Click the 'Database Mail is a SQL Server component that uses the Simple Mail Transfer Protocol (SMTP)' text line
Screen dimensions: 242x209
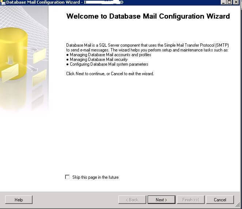click(x=148, y=45)
